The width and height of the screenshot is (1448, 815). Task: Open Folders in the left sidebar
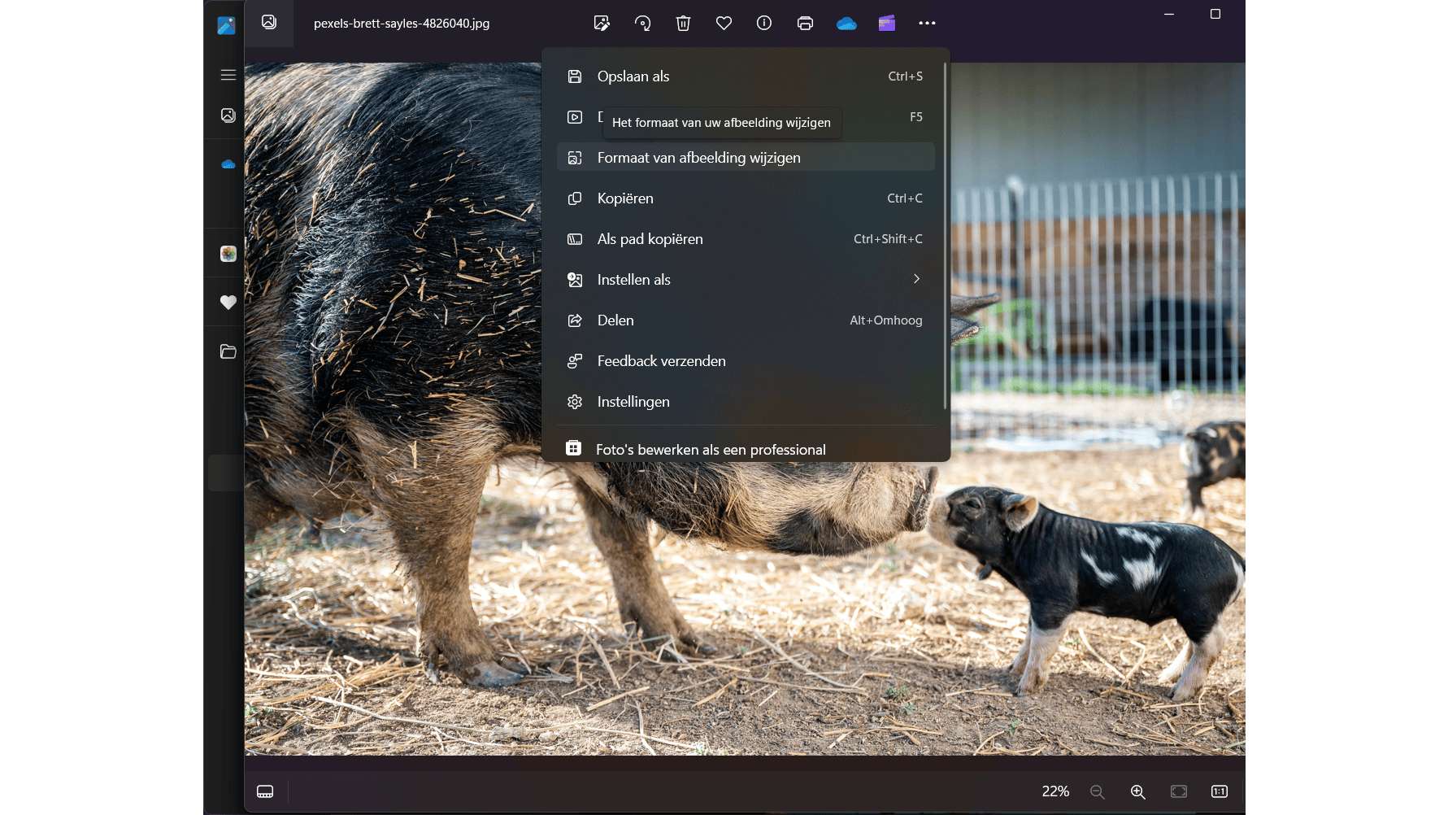click(228, 351)
